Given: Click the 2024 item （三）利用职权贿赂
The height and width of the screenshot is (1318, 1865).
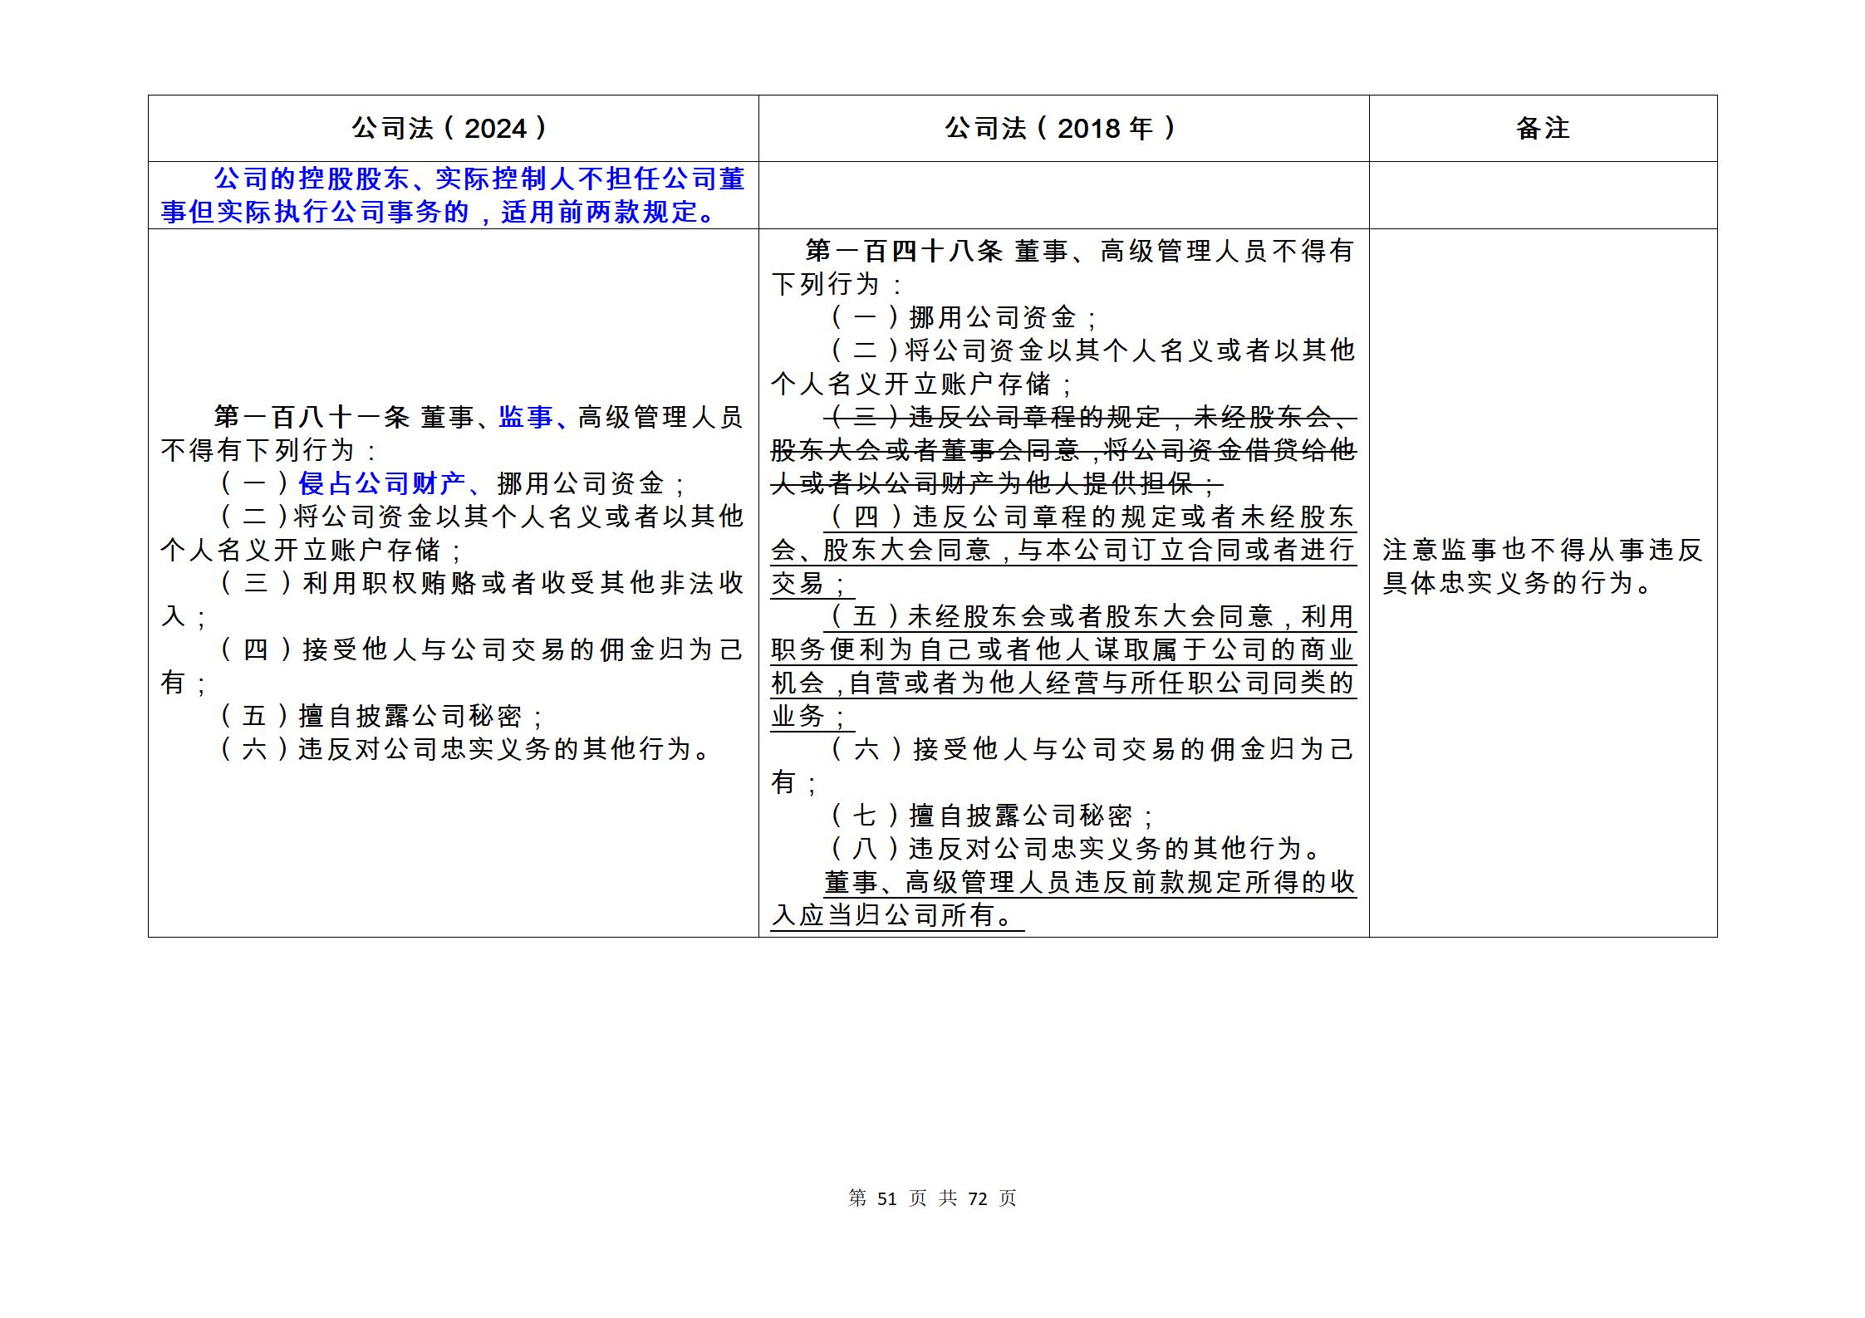Looking at the screenshot, I should click(482, 583).
